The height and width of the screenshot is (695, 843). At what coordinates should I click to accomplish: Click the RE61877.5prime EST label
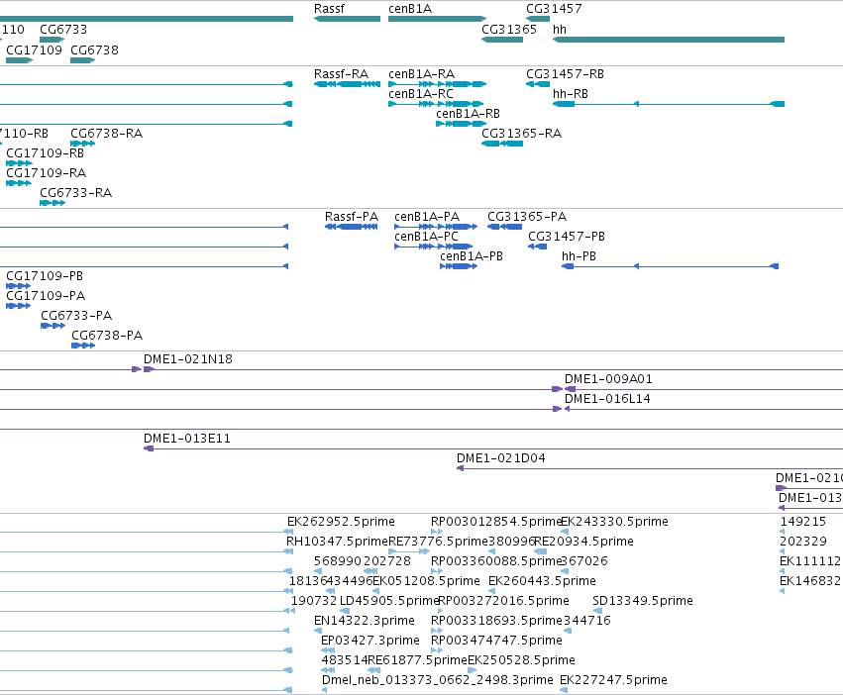point(418,660)
